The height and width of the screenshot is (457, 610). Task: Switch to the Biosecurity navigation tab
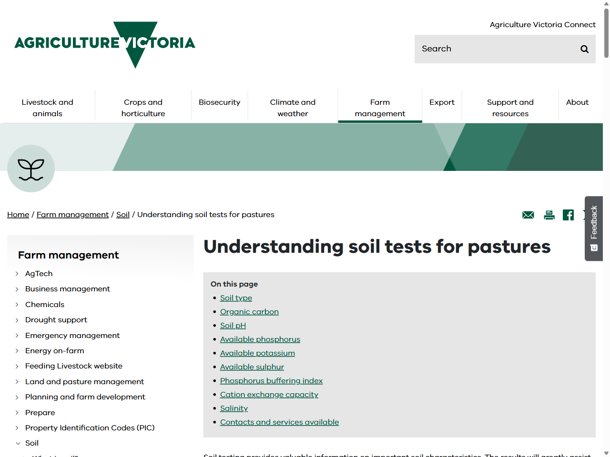220,102
